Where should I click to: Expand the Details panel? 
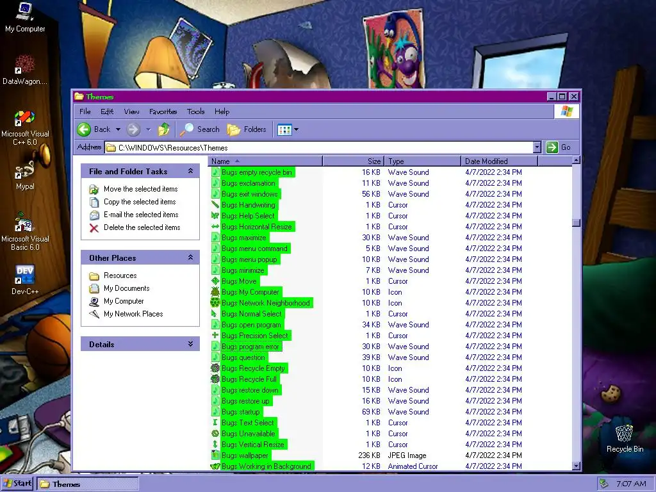190,344
